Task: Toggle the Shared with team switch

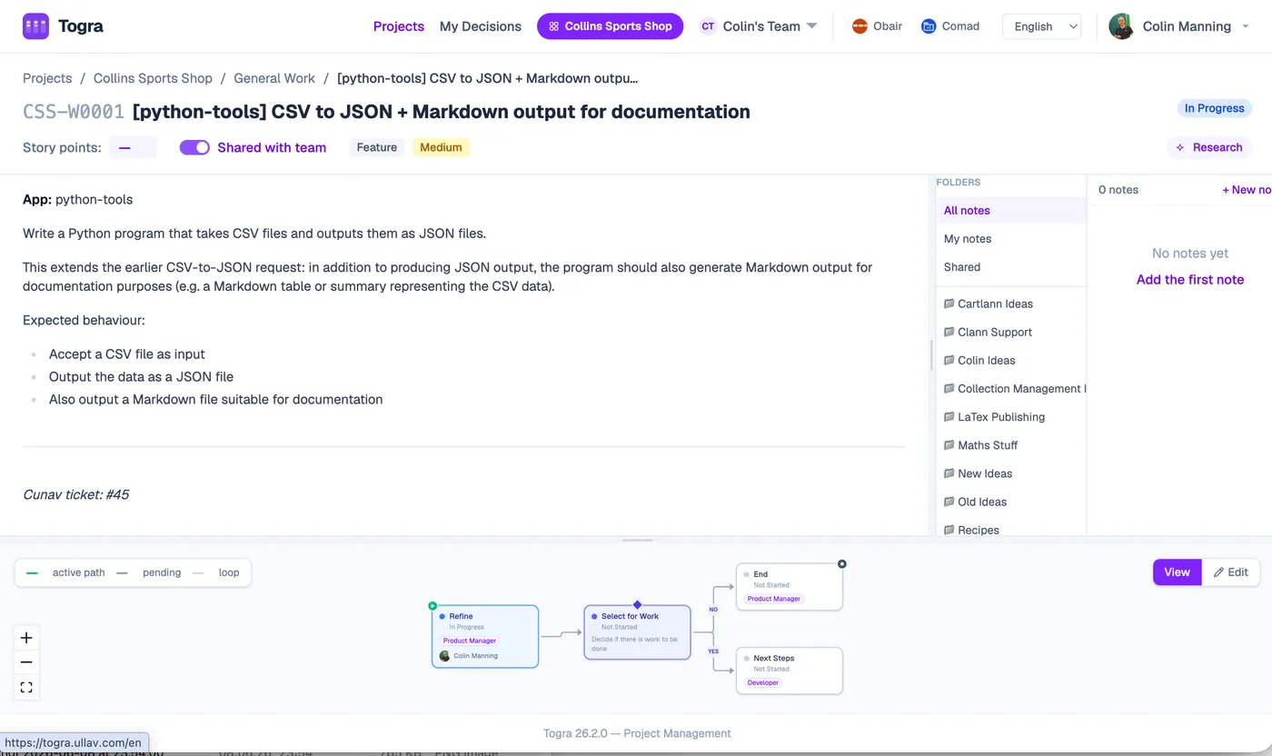Action: [194, 147]
